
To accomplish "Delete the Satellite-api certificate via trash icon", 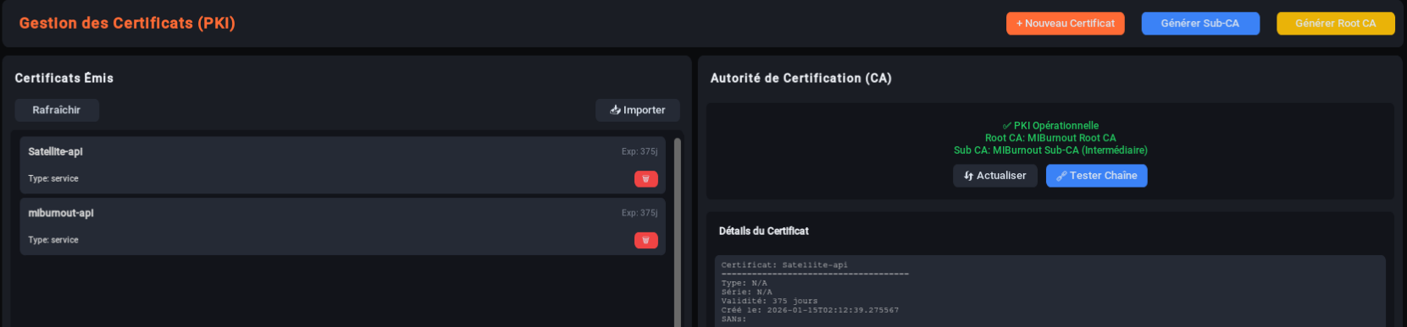I will click(645, 179).
